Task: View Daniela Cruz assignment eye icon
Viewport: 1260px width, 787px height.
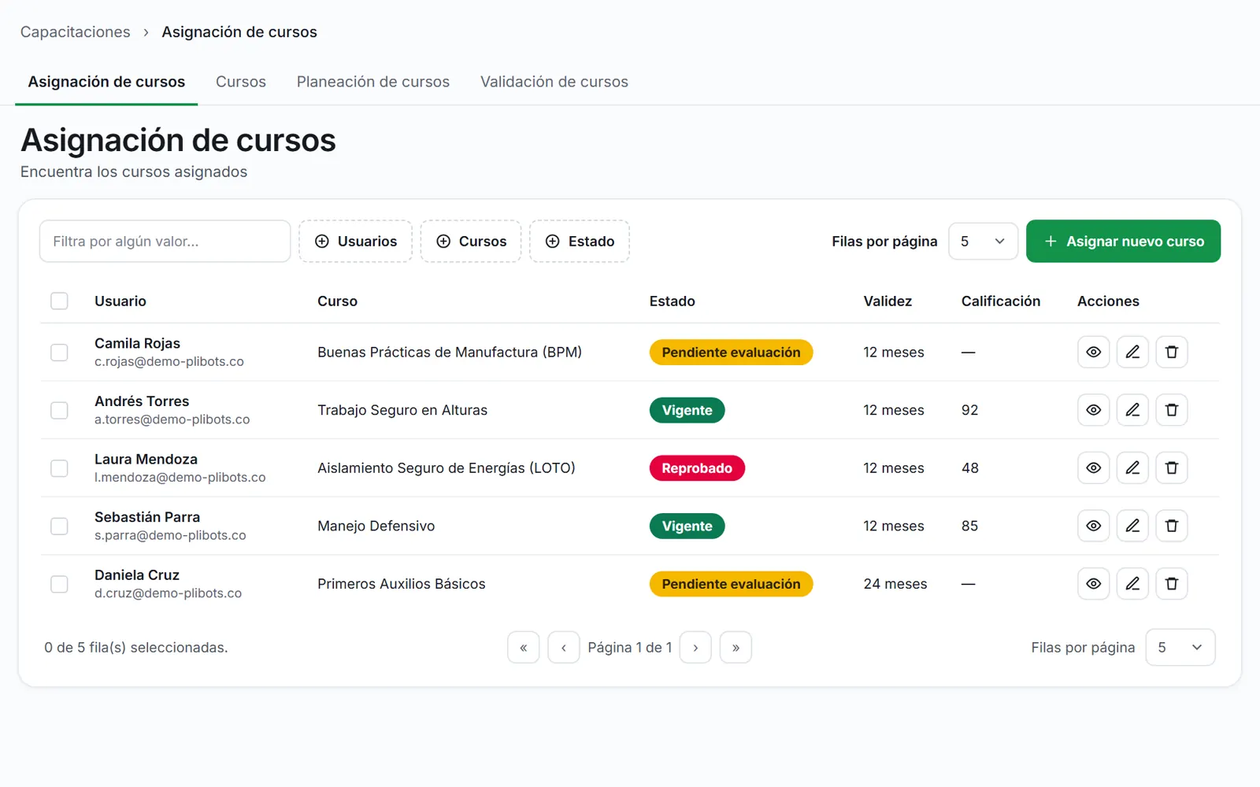Action: [x=1093, y=584]
